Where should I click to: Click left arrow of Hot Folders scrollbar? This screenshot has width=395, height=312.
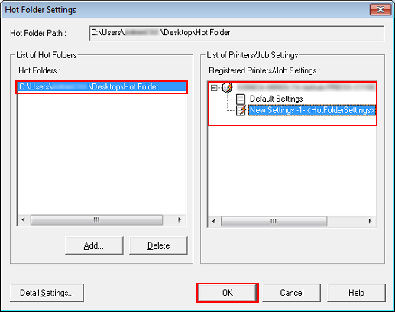pos(24,219)
